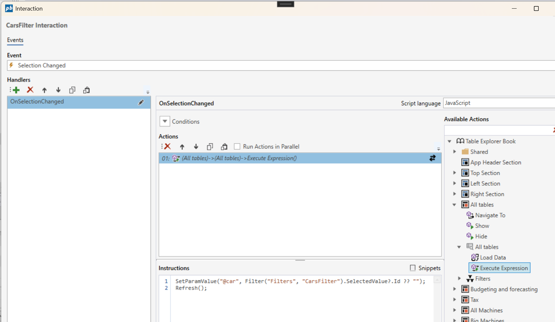Collapse the Table Explorer Book node
Screen dimensions: 555x322
[x=449, y=141]
